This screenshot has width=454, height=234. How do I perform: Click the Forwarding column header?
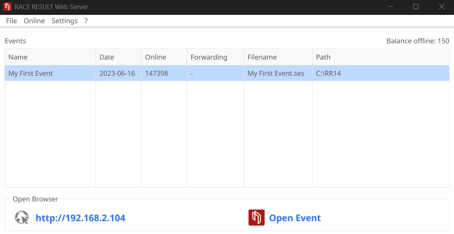(209, 57)
